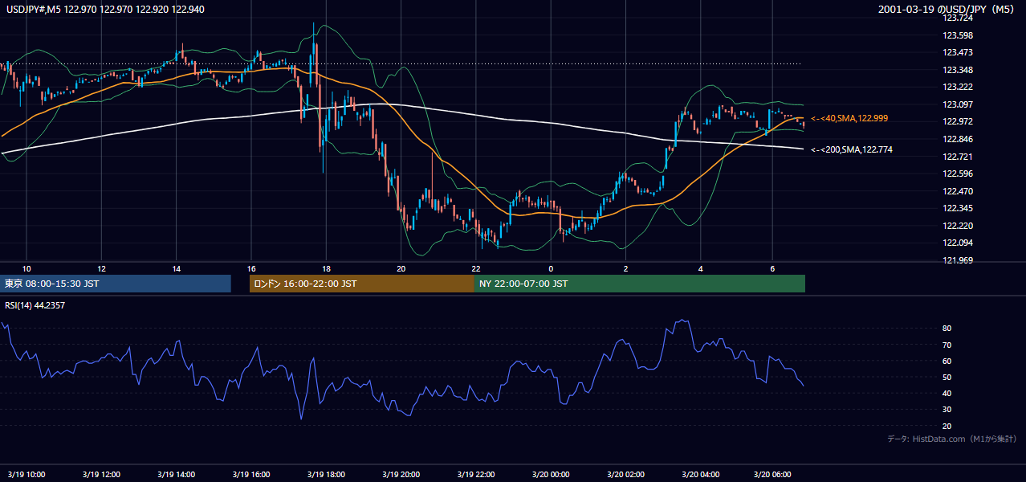Click price axis value 122.220
The width and height of the screenshot is (1026, 482).
[959, 226]
